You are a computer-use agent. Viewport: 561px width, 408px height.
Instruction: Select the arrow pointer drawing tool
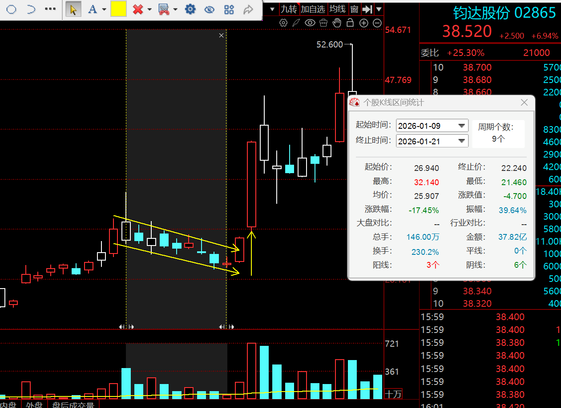click(73, 9)
